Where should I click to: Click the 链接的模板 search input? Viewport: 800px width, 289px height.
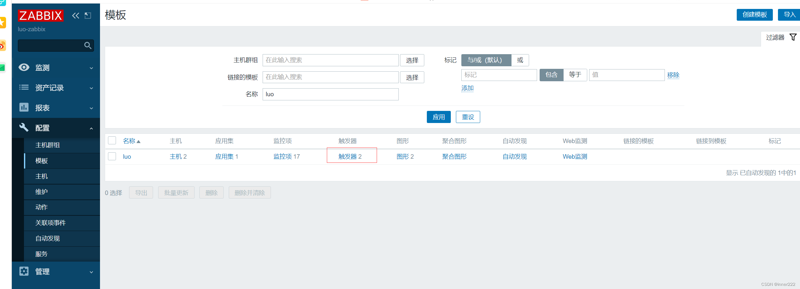tap(331, 77)
